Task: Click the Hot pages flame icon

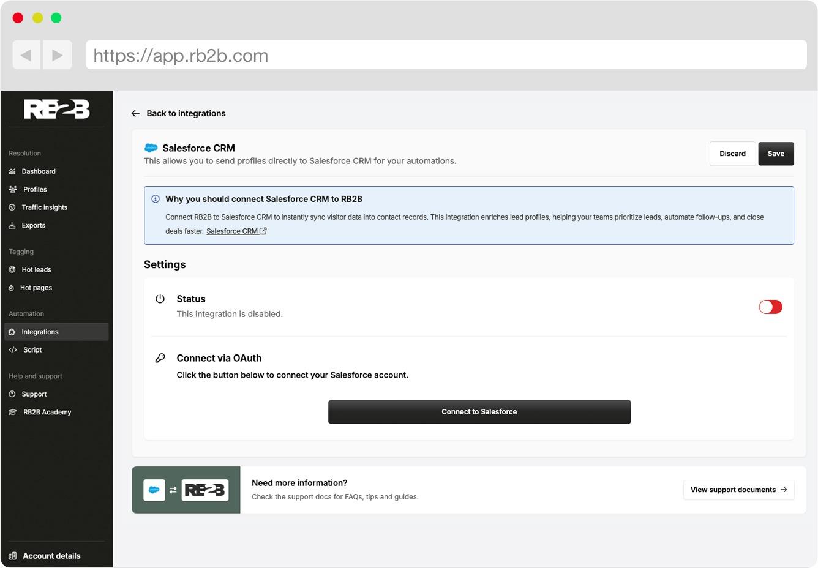Action: tap(12, 288)
